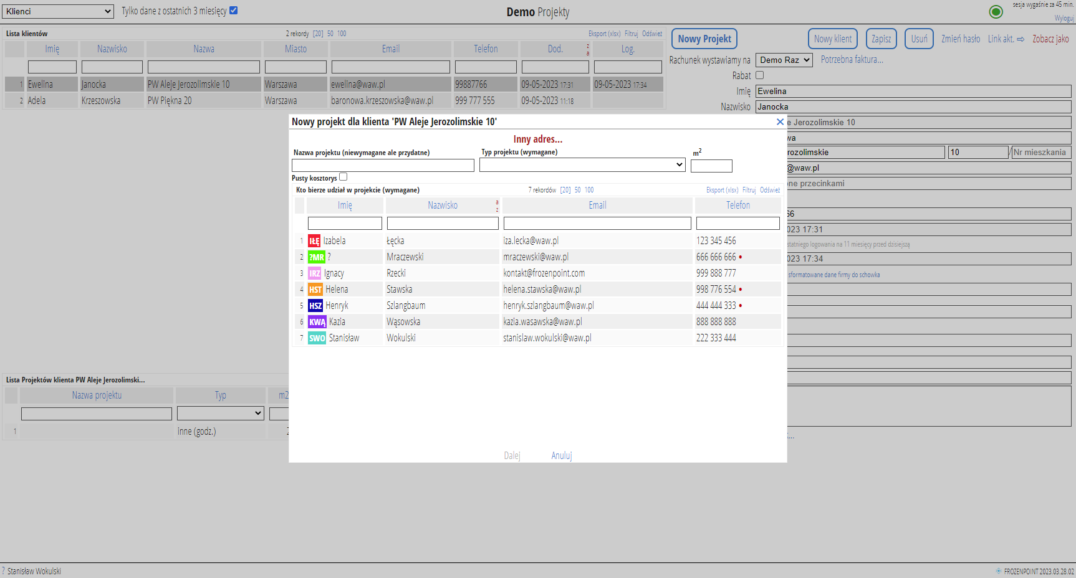This screenshot has height=578, width=1076.
Task: Show 100 records in the dialog table
Action: pyautogui.click(x=589, y=190)
